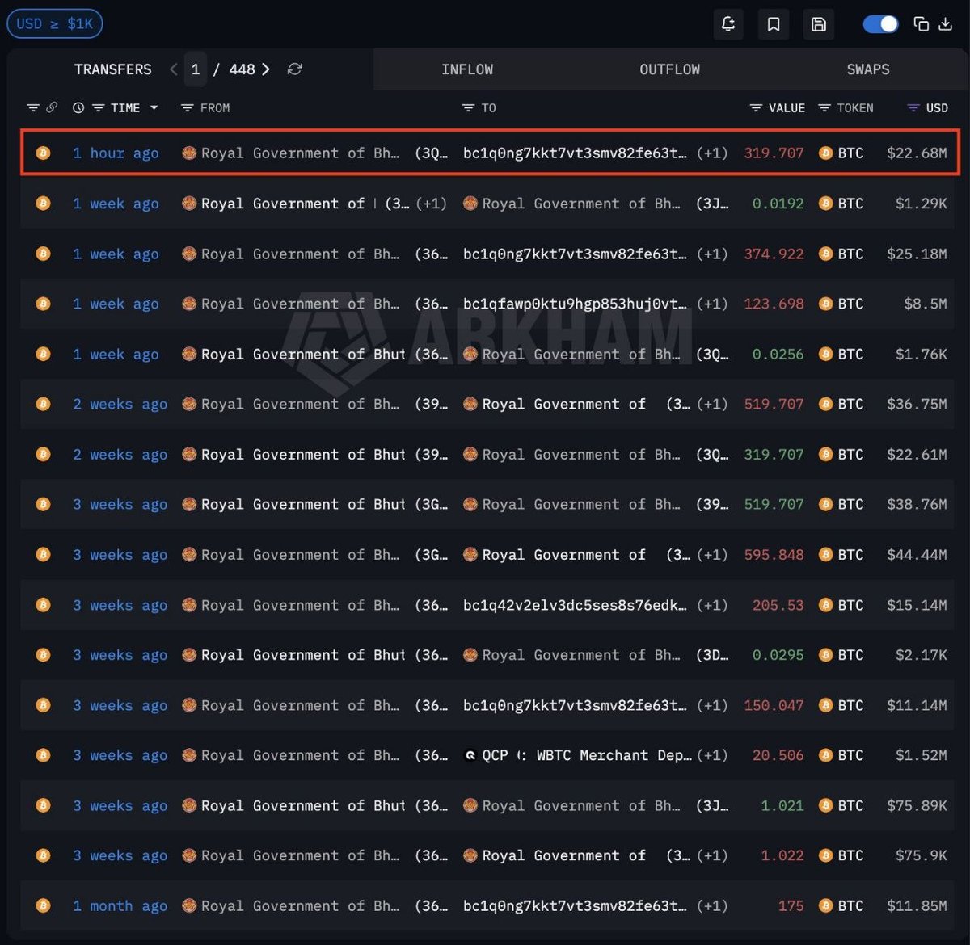Screen dimensions: 970x945
Task: Click the save floppy disk icon
Action: (x=819, y=24)
